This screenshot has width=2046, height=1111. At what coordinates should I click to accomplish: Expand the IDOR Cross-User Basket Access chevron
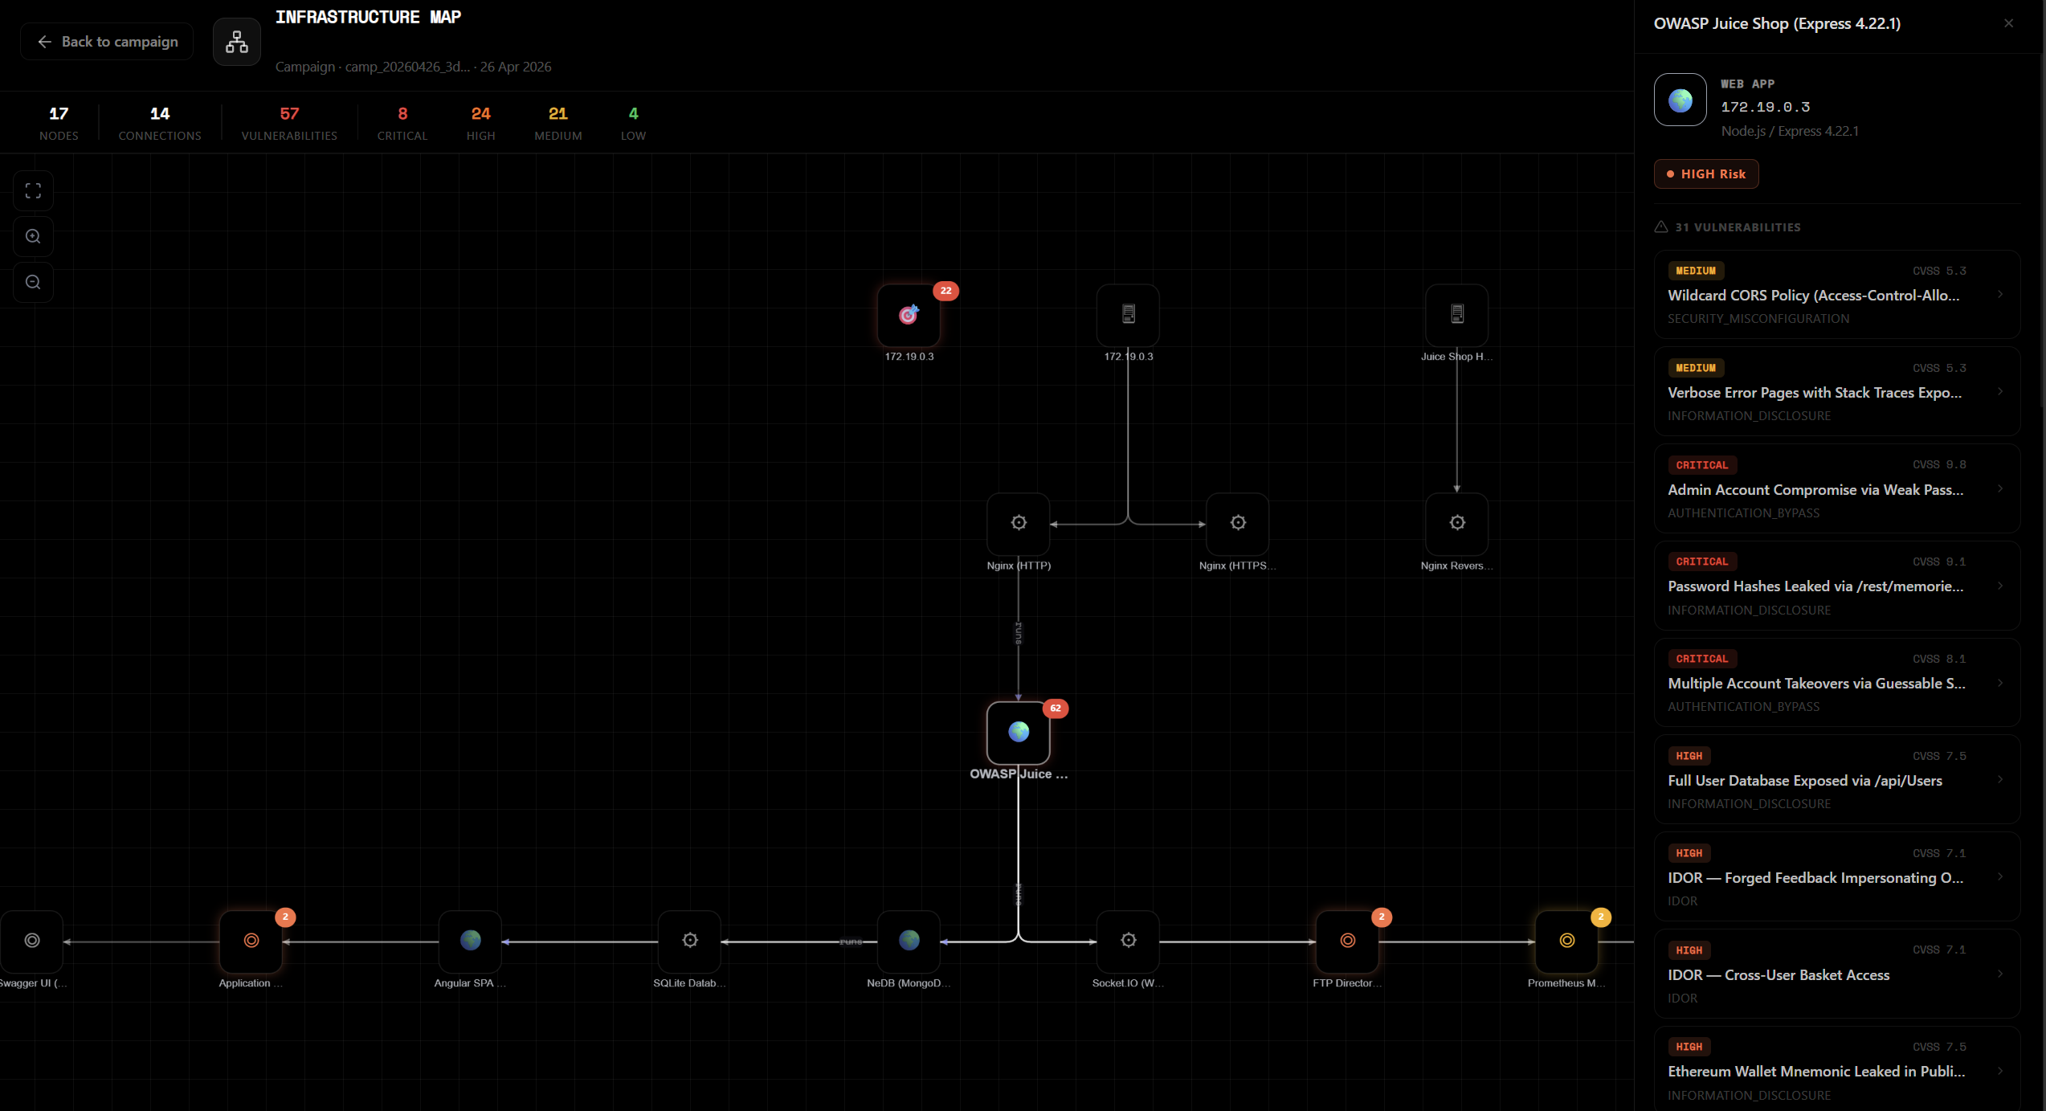click(2000, 974)
